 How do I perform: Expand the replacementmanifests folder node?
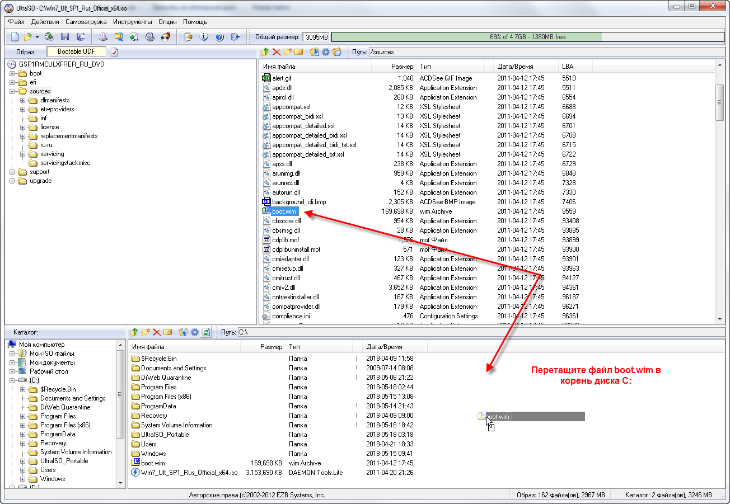pyautogui.click(x=23, y=136)
